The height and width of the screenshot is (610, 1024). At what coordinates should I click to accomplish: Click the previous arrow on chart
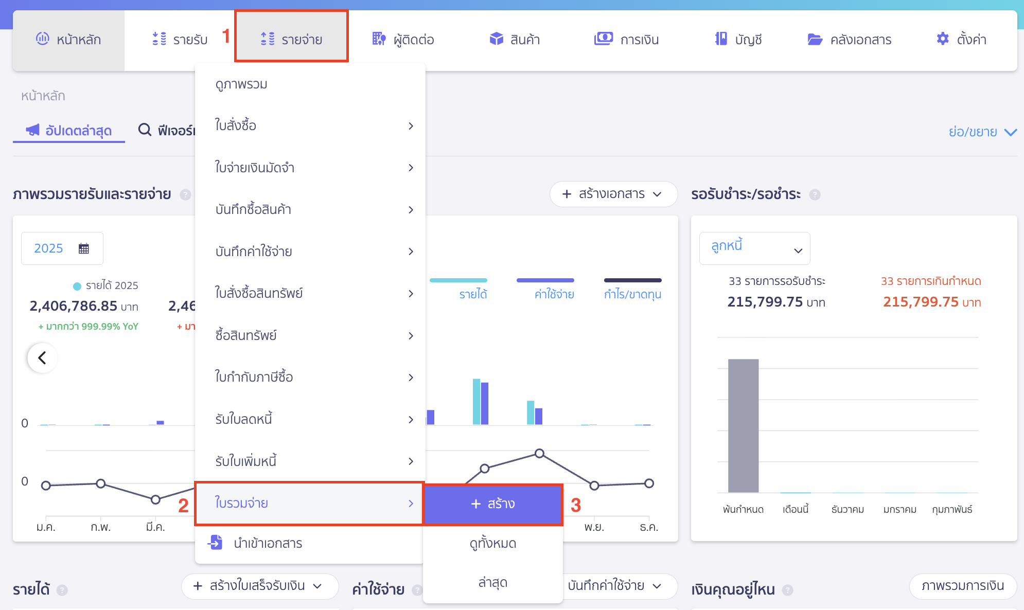(x=43, y=357)
